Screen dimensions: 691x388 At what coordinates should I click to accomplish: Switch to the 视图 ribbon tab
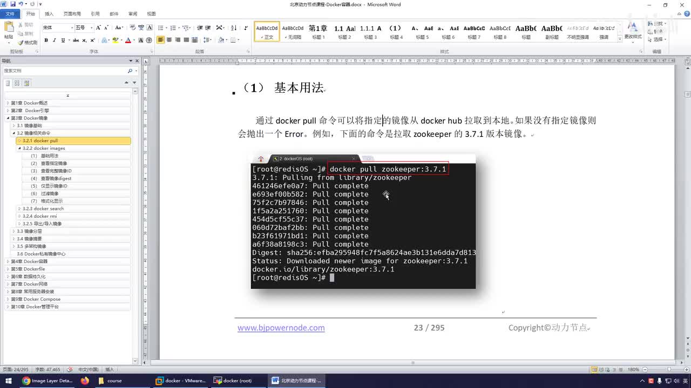151,14
